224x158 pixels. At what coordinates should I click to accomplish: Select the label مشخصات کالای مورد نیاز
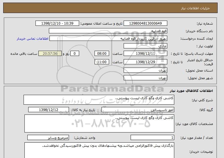click(194, 124)
